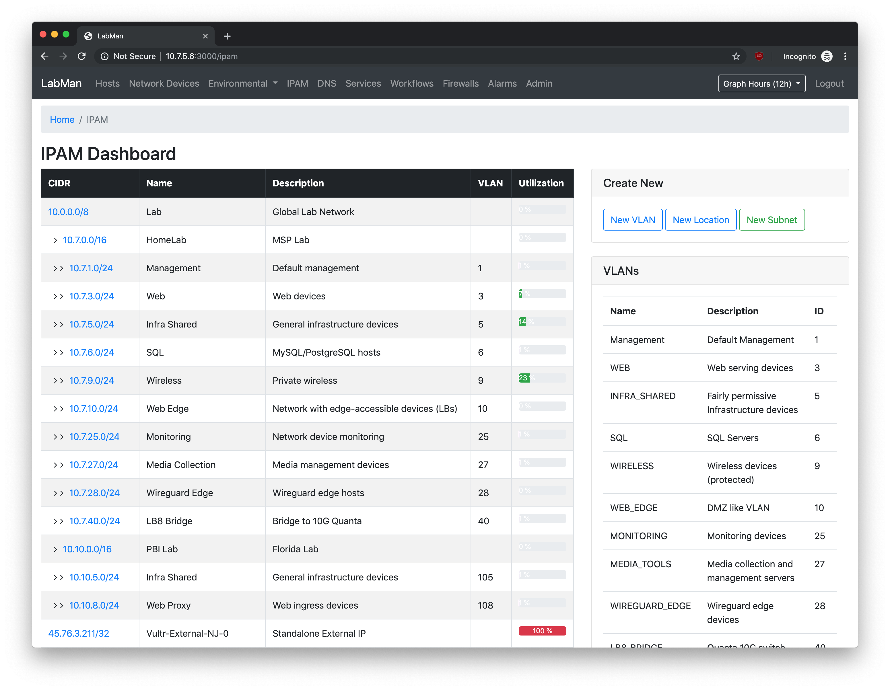
Task: Expand the 10.10.0.0/16 PBI Lab chevron
Action: (x=55, y=549)
